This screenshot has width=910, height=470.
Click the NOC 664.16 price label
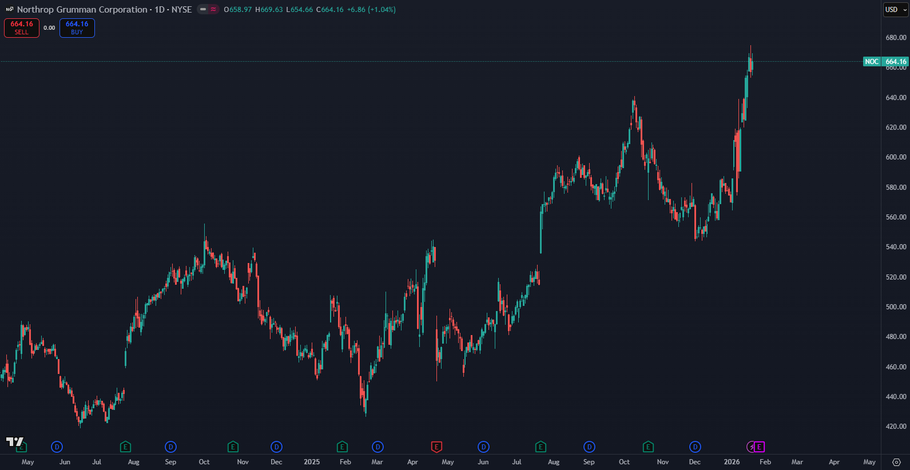pos(885,62)
